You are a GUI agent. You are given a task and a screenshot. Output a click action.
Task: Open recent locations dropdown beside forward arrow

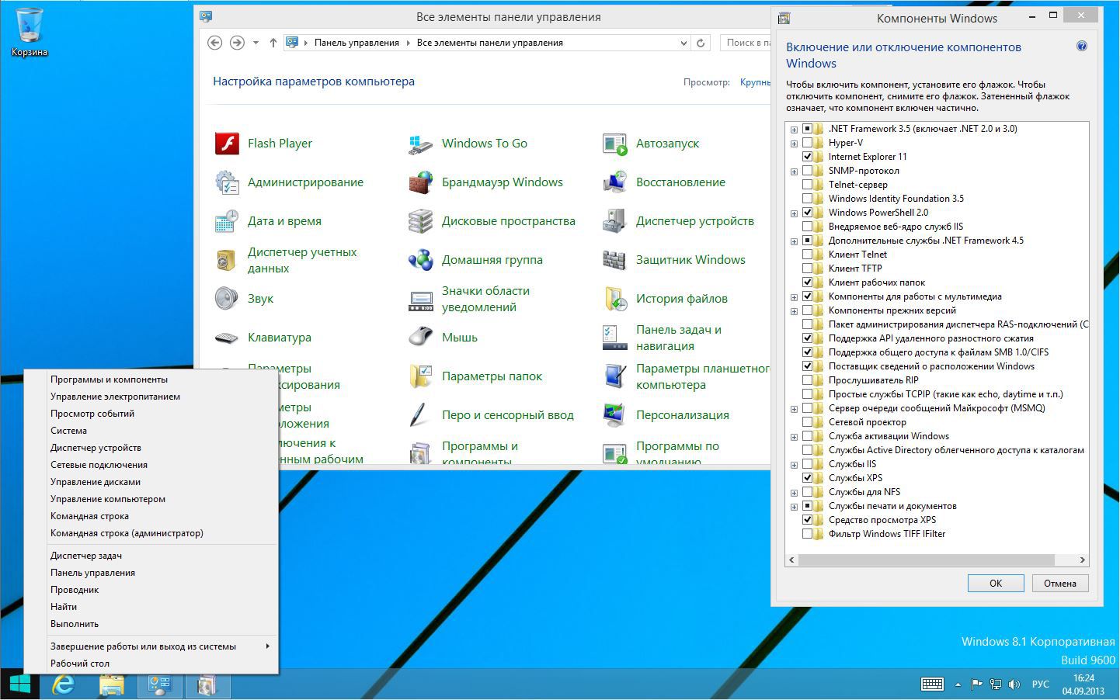pyautogui.click(x=256, y=43)
